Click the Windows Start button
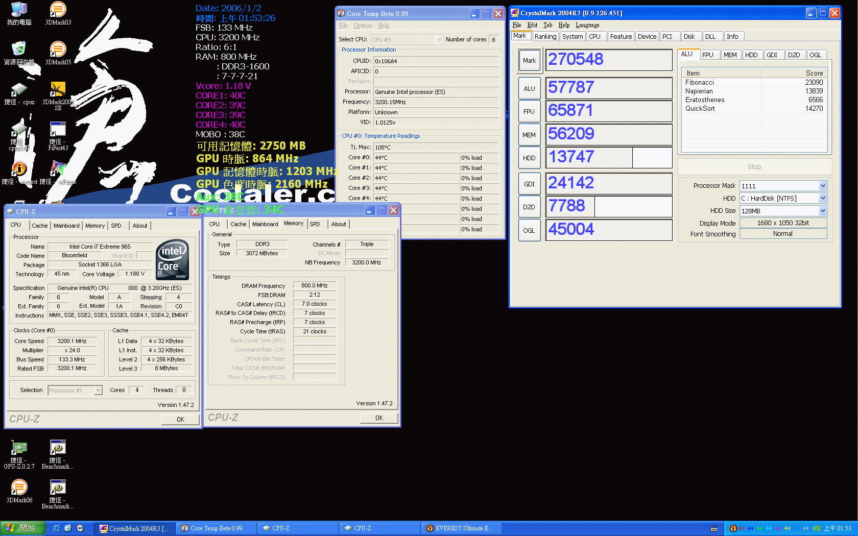Screen dimensions: 858x536 [23, 528]
